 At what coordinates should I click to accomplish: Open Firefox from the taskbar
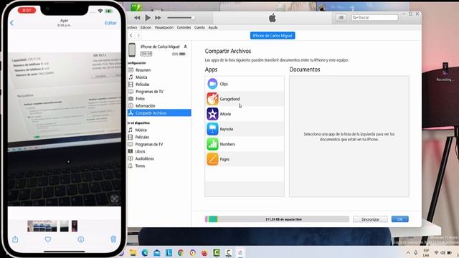coord(204,253)
